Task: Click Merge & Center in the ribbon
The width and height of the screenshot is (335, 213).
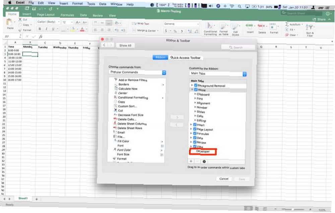Action: coord(146,30)
